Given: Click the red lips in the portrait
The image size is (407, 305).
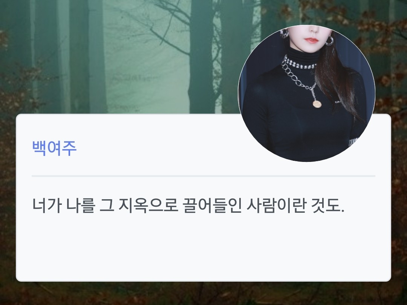Looking at the screenshot, I should coord(311,40).
